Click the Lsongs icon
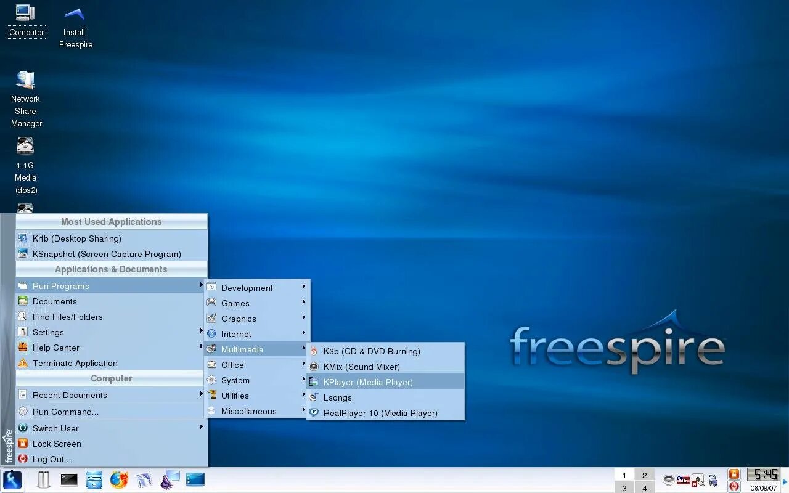The width and height of the screenshot is (789, 493). click(x=314, y=397)
